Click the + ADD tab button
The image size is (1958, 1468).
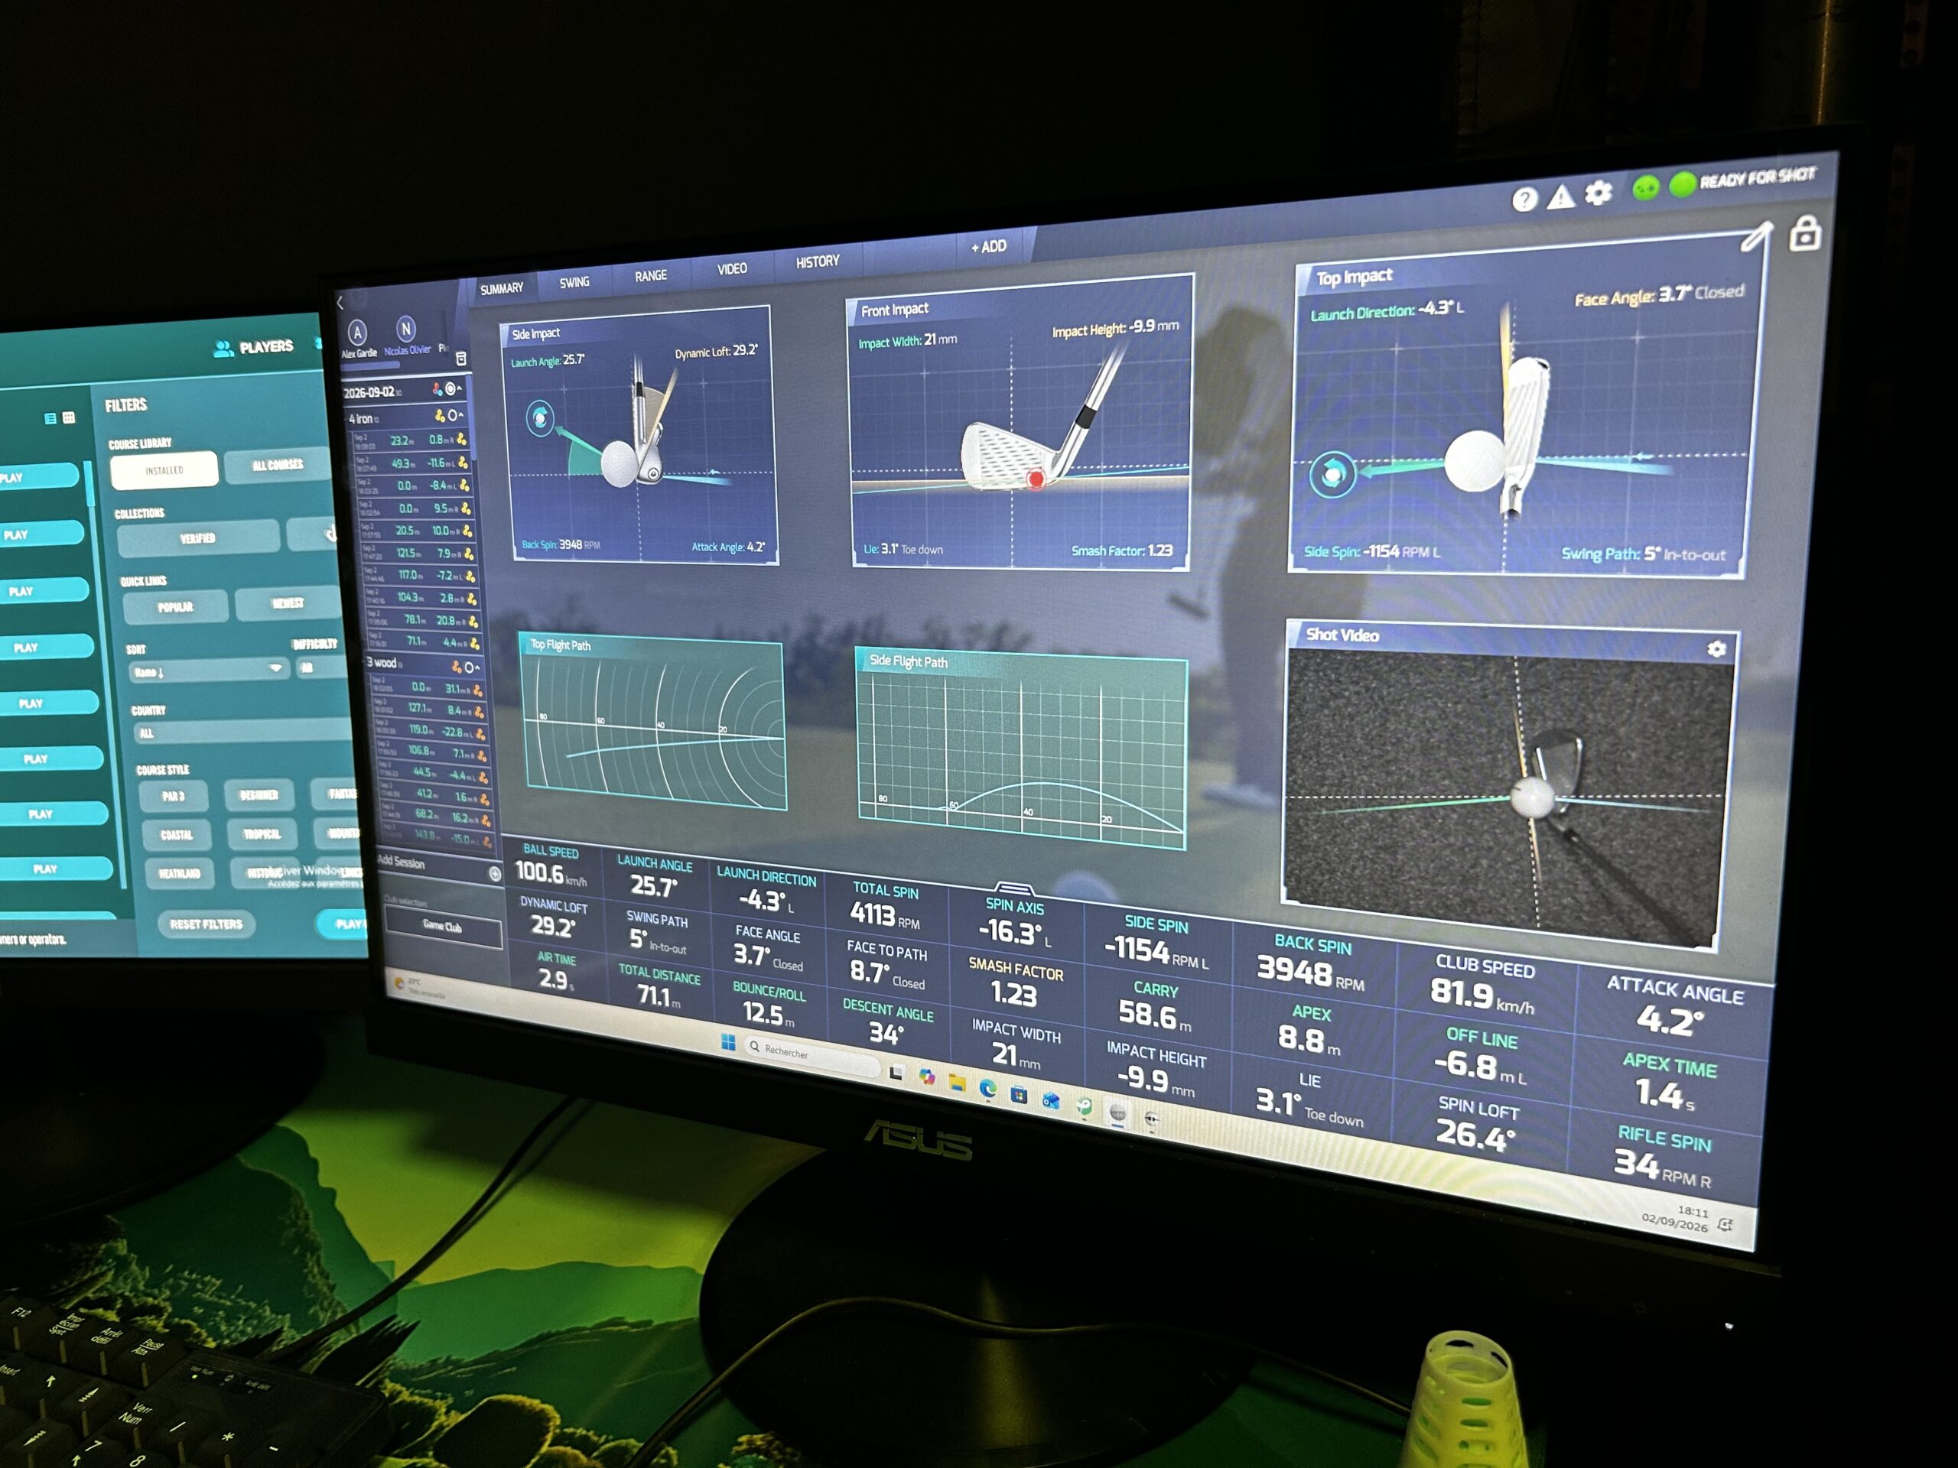tap(990, 247)
